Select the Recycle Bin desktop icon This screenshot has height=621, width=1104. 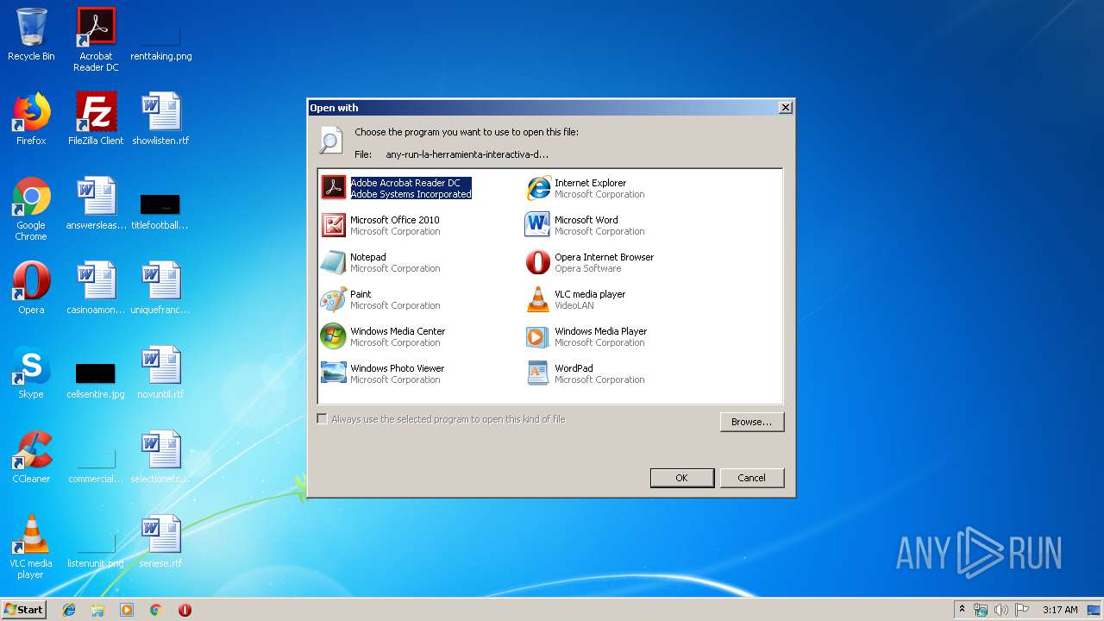31,35
